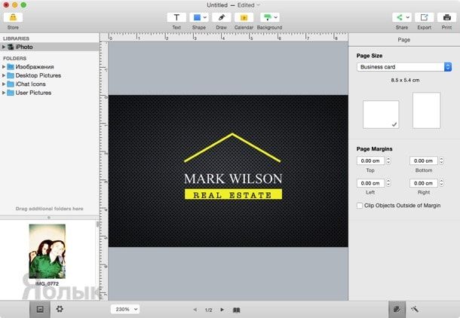Click the Background paint roller icon
This screenshot has height=318, width=460.
click(267, 17)
